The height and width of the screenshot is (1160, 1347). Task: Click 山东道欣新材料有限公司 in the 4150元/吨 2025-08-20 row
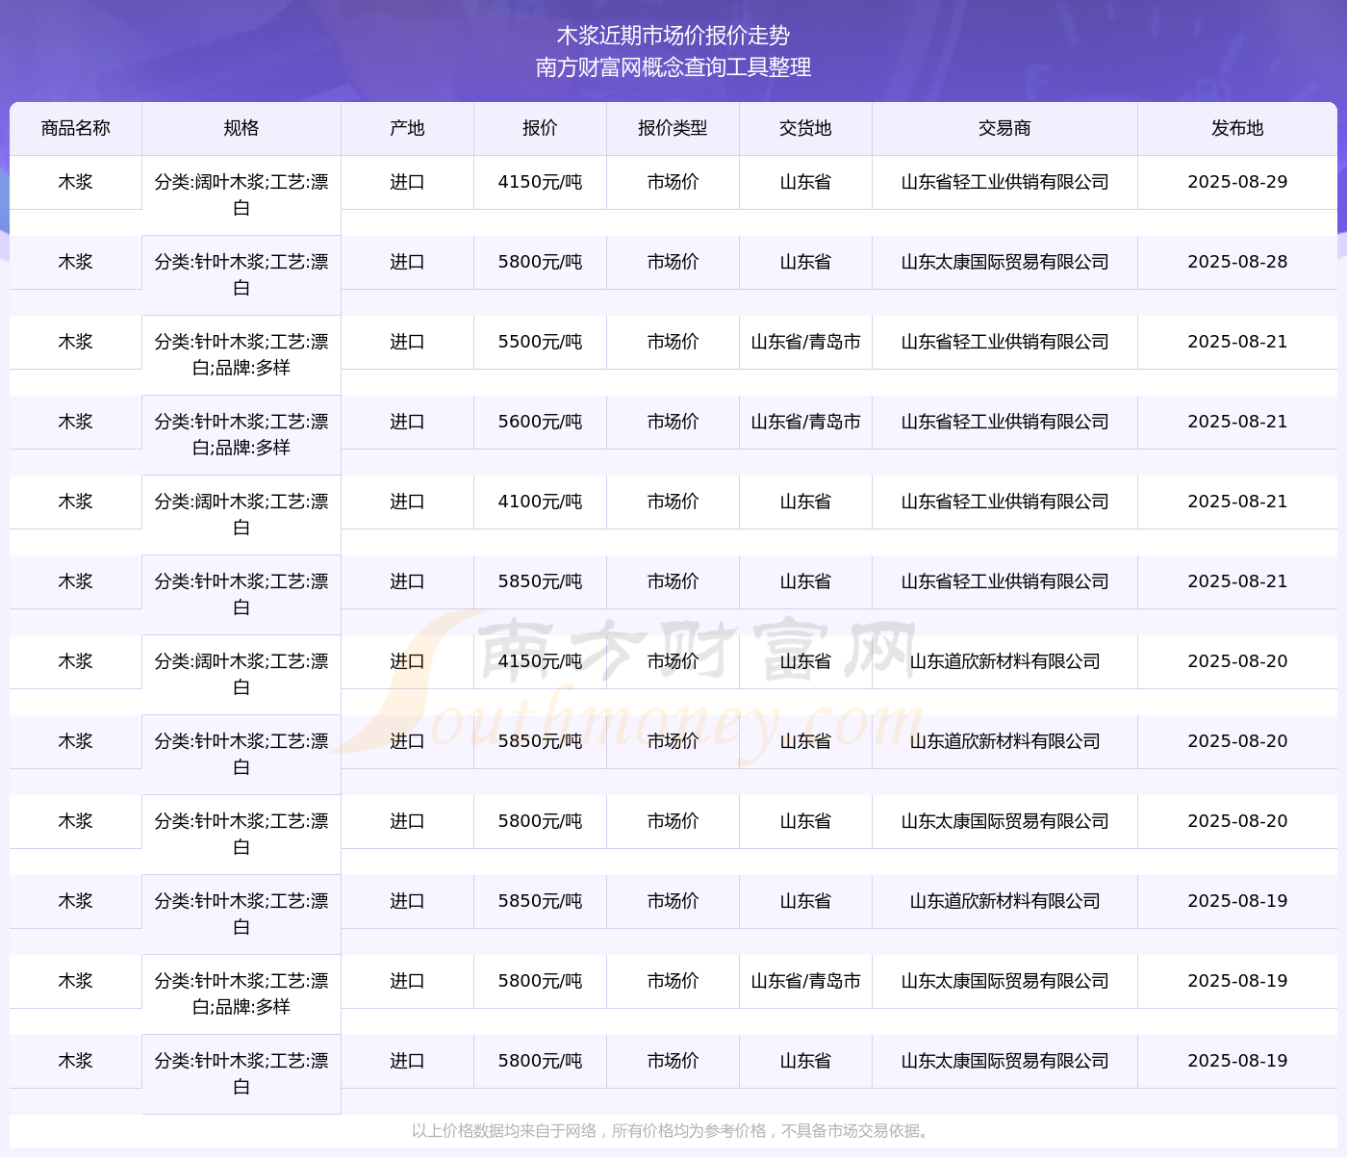point(1004,661)
